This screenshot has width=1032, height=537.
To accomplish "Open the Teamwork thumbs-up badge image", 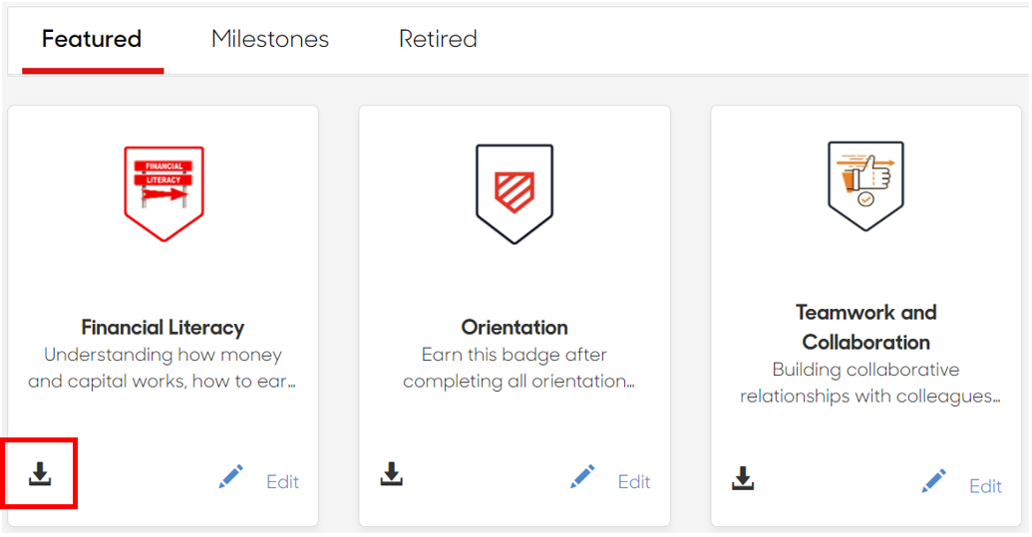I will pos(866,186).
